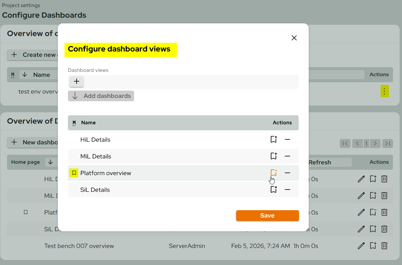Viewport: 402px width, 265px height.
Task: Toggle the home page bookmark for MiL Details
Action: (274, 156)
